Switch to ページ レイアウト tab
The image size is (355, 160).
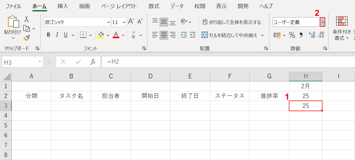(119, 6)
